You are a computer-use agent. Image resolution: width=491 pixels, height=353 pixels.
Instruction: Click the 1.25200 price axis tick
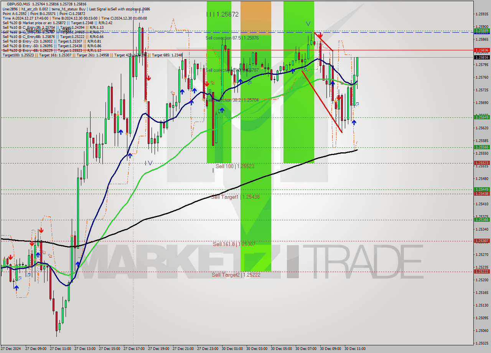(482, 280)
